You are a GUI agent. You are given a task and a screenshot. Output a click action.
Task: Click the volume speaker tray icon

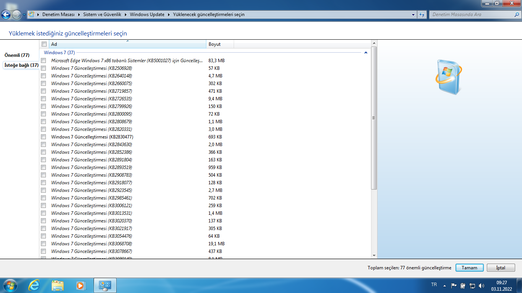[x=481, y=285]
